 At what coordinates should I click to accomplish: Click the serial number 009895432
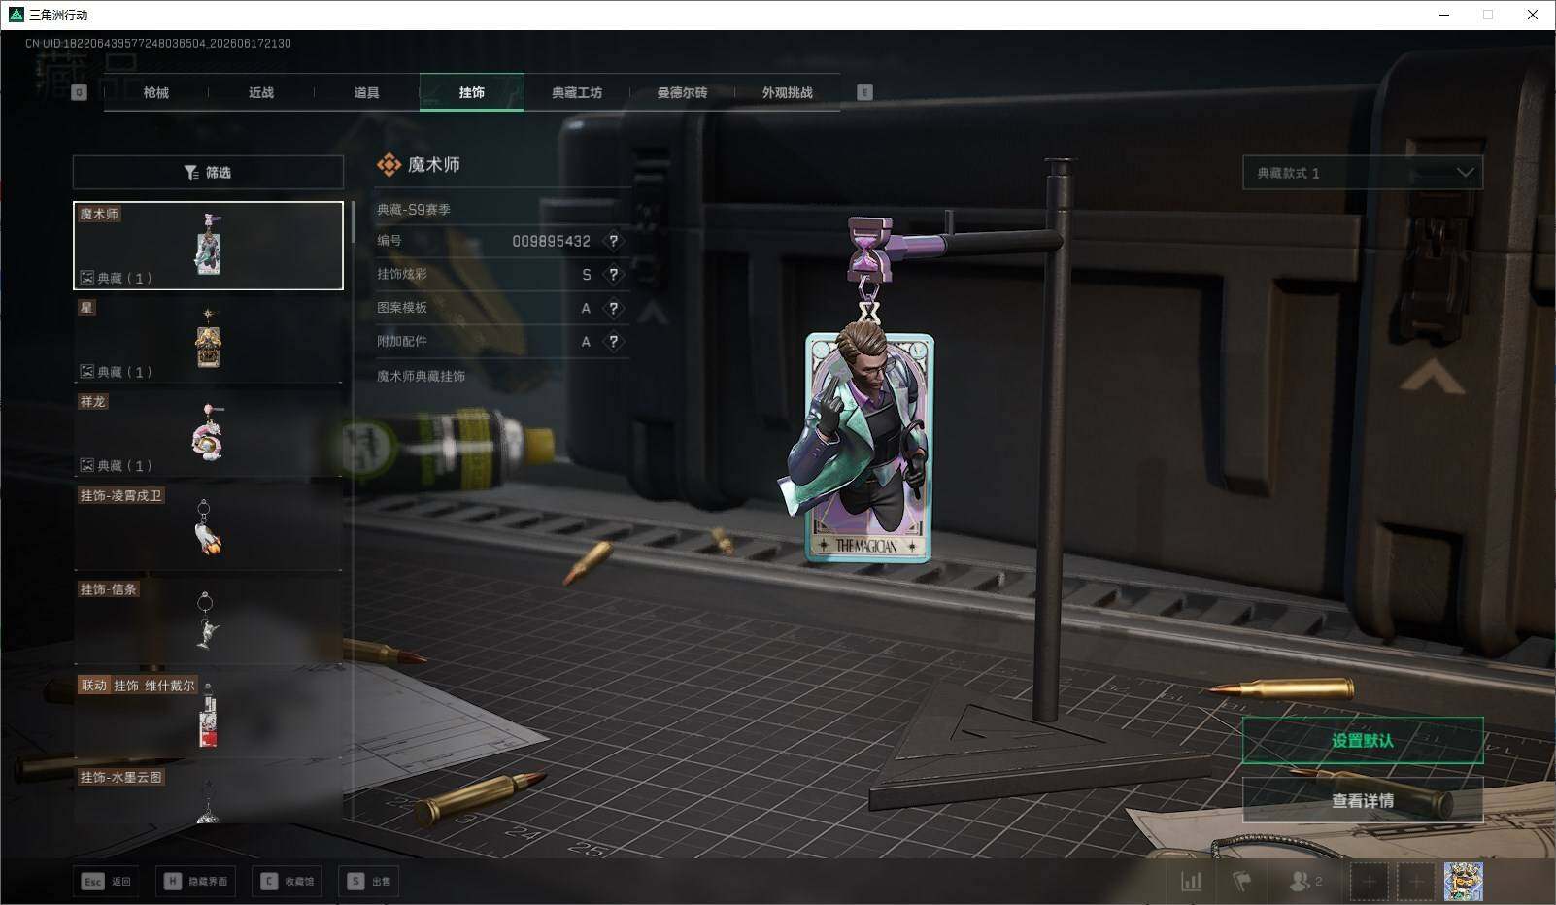pyautogui.click(x=551, y=241)
